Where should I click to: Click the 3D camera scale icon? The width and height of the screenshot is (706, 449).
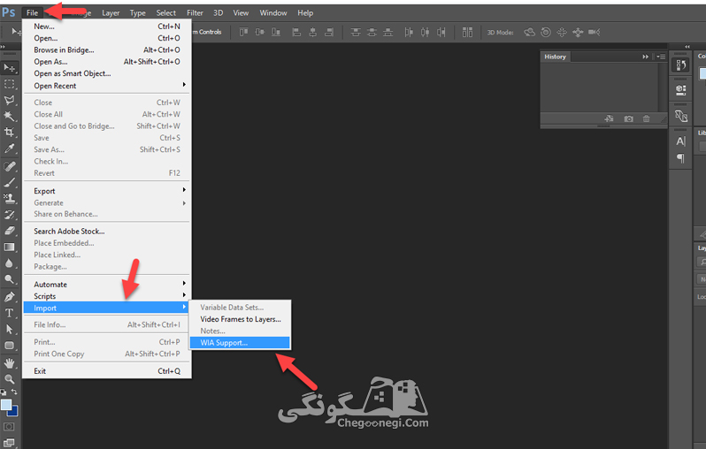click(595, 32)
